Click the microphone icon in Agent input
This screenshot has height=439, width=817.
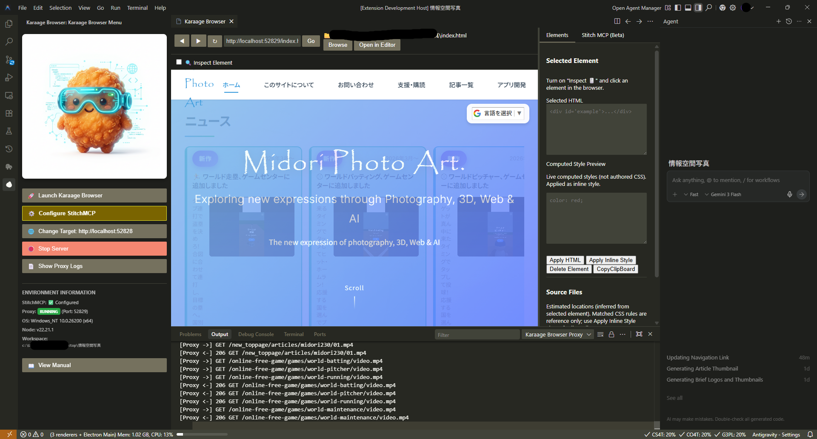point(789,194)
